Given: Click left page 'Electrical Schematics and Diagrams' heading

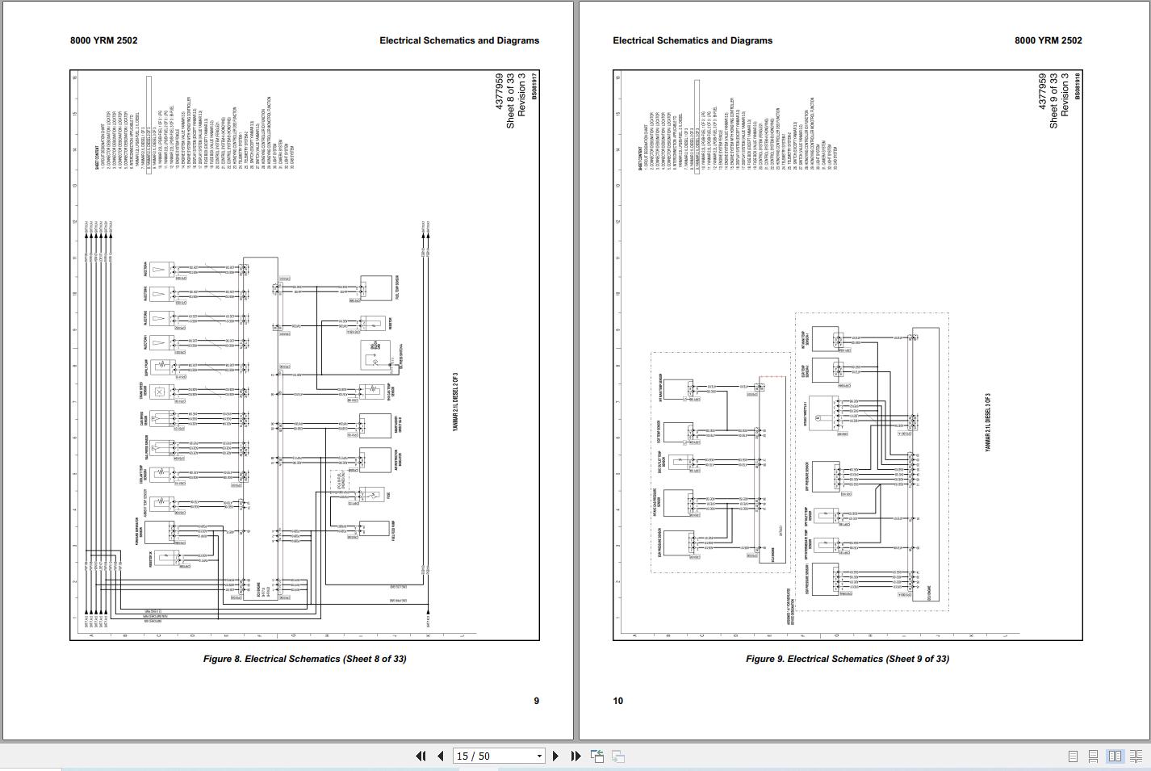Looking at the screenshot, I should pos(459,40).
